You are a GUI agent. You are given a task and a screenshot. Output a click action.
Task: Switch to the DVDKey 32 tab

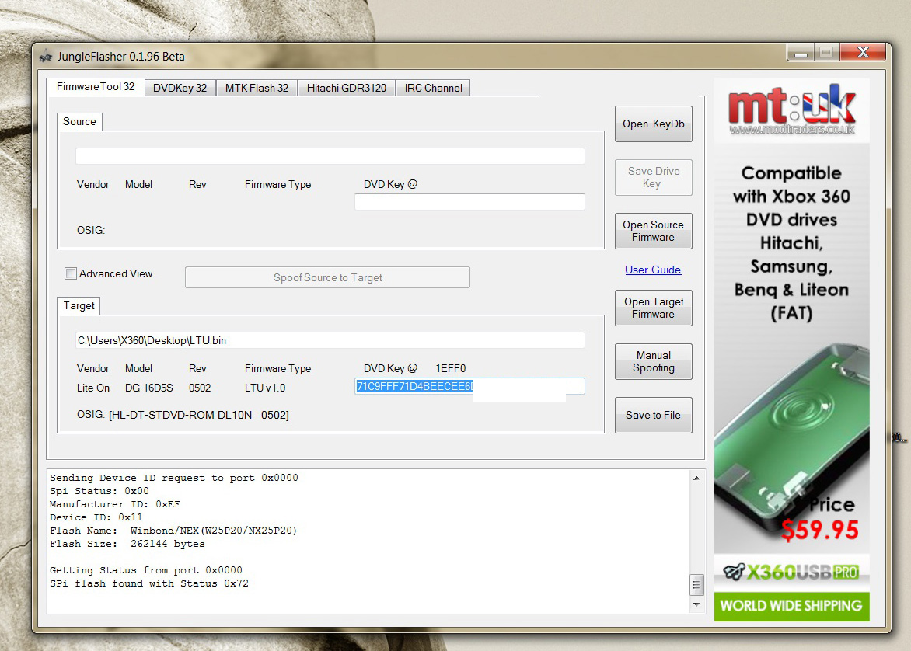pyautogui.click(x=180, y=88)
